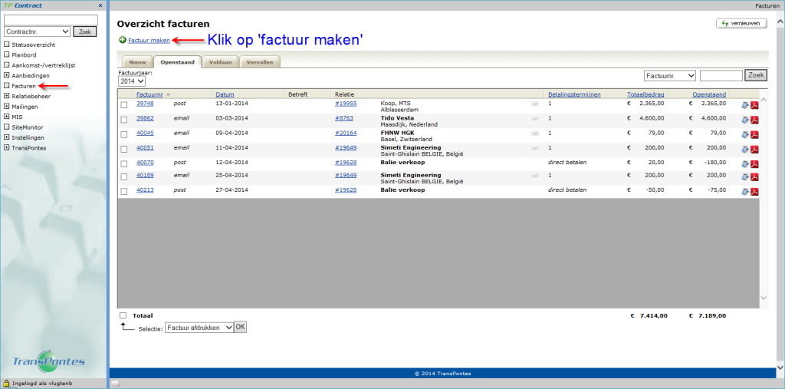Click the email envelope icon for Tido Vesta

pyautogui.click(x=535, y=119)
